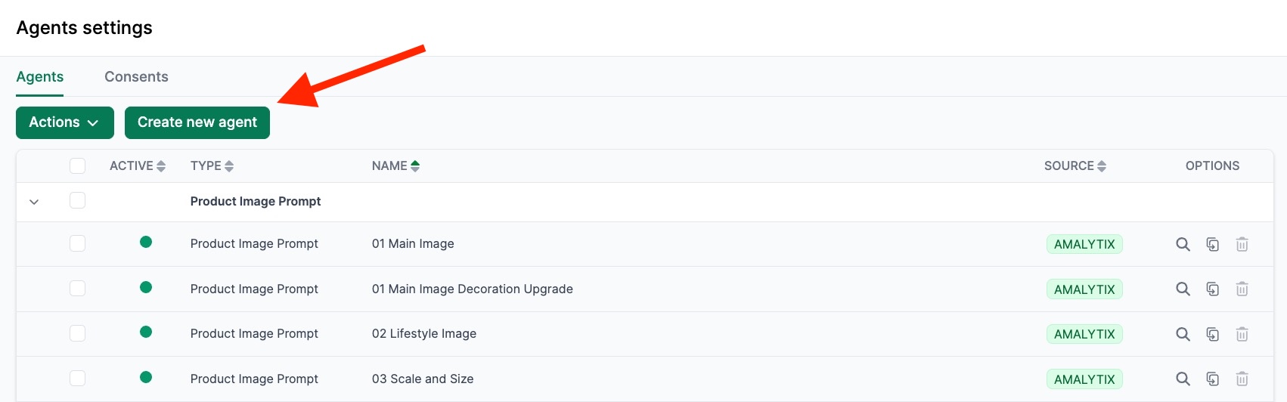Trash the 01 Main Image Decoration Upgrade agent
Viewport: 1287px width, 402px height.
point(1242,289)
